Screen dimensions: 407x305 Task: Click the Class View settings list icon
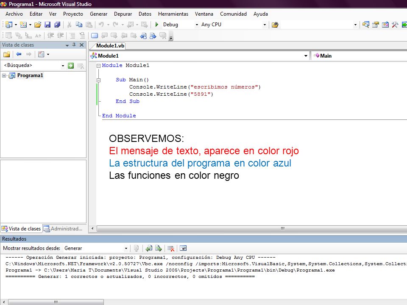tap(41, 54)
